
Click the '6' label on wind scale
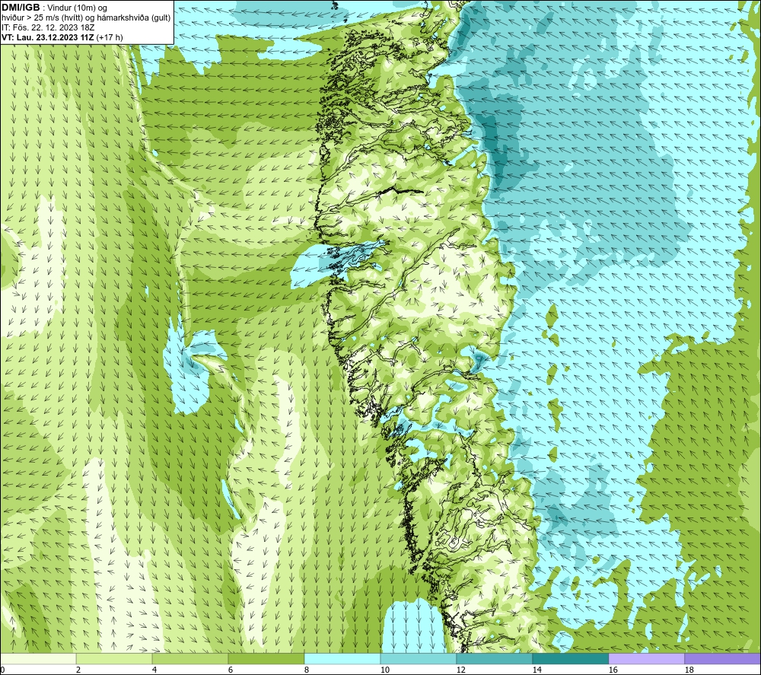[231, 670]
